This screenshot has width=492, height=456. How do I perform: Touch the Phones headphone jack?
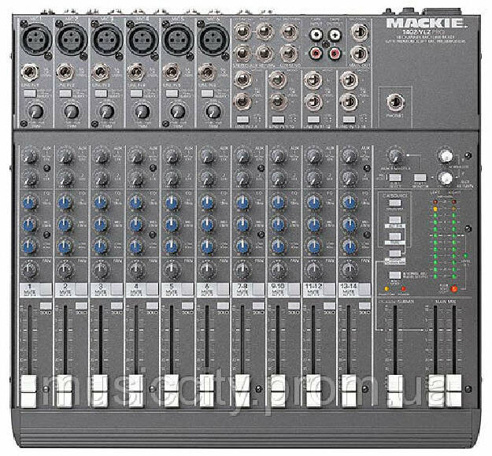pos(395,102)
